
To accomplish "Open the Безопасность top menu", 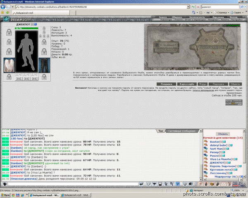I will point(197,17).
